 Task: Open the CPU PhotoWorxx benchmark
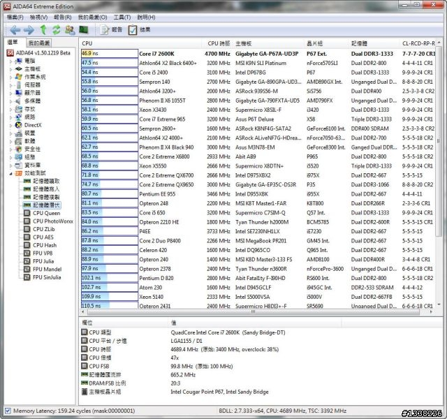(53, 221)
